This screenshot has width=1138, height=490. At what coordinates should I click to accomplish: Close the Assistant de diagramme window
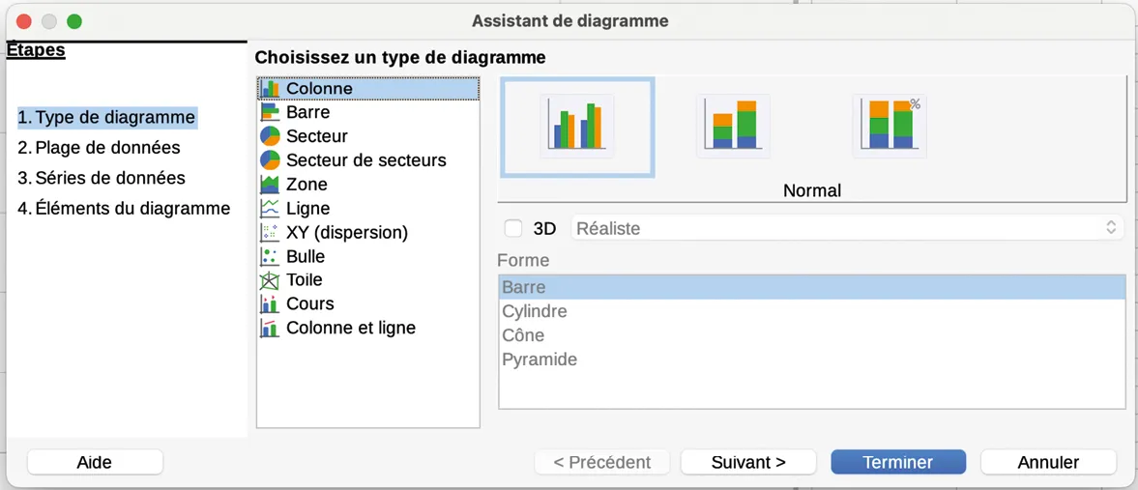[23, 22]
